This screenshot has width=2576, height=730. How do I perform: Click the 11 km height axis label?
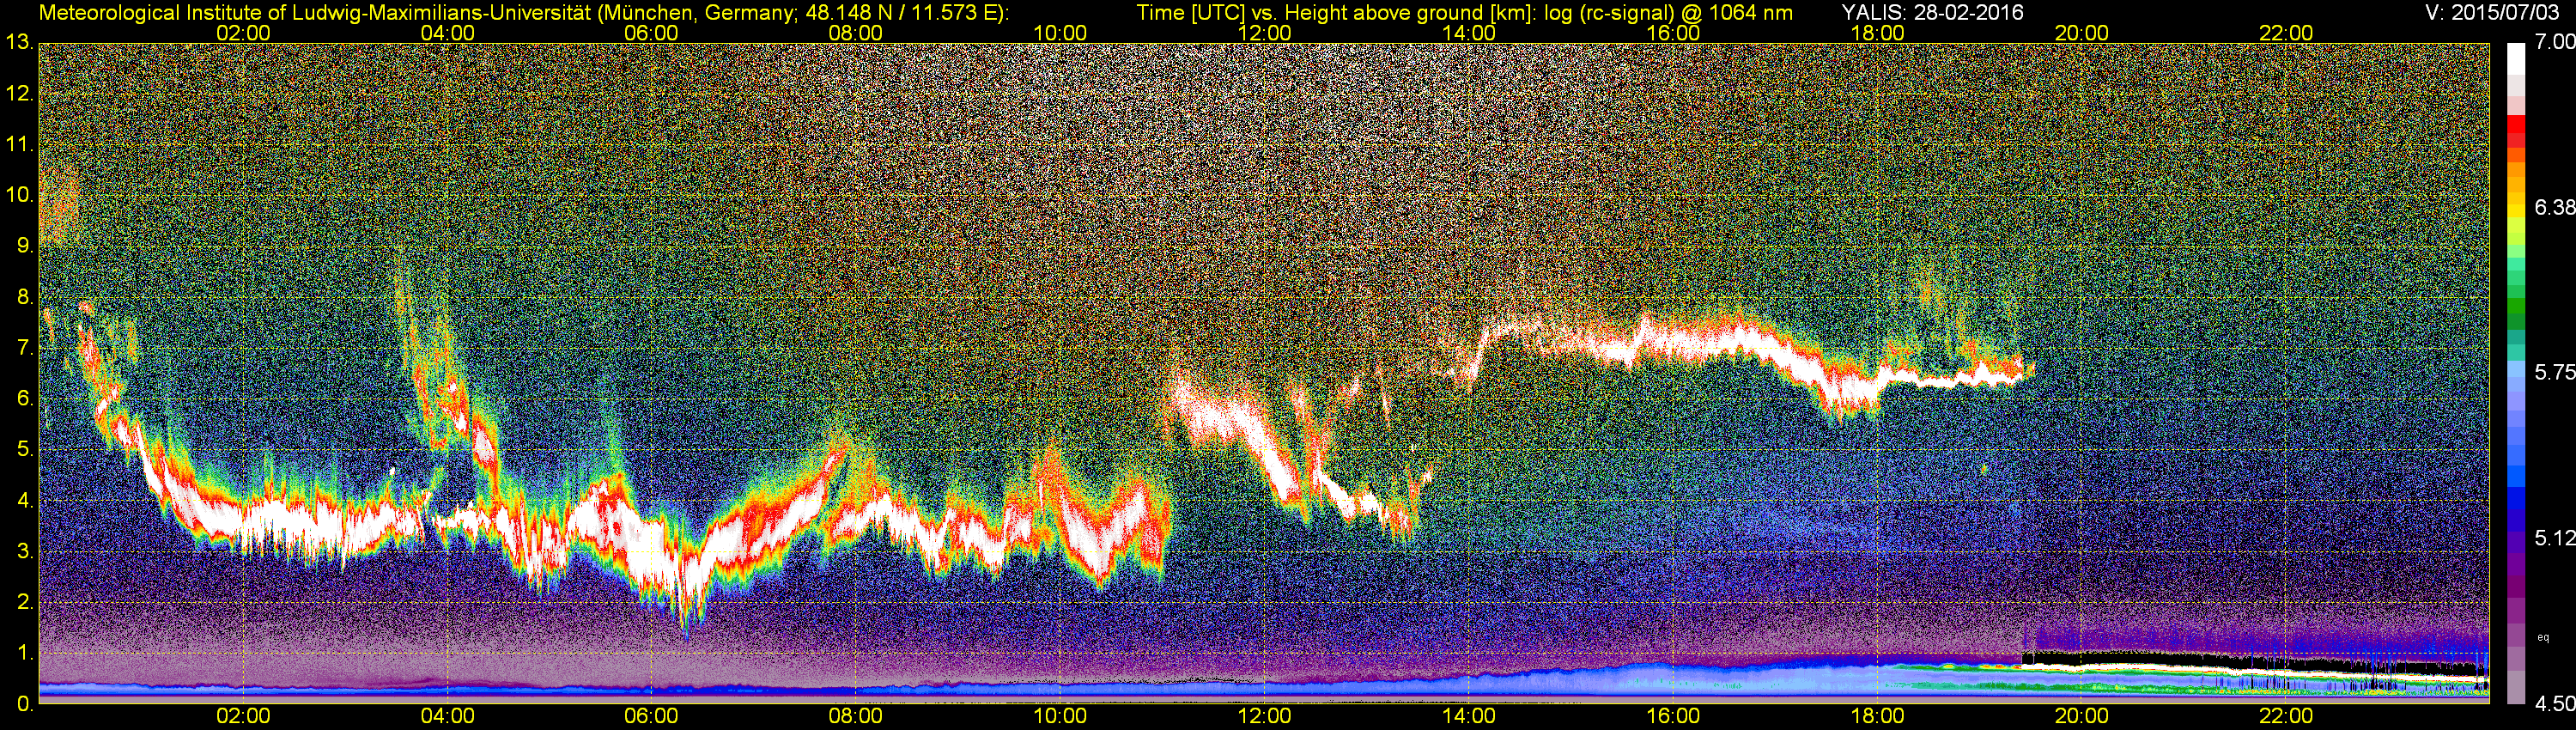19,145
